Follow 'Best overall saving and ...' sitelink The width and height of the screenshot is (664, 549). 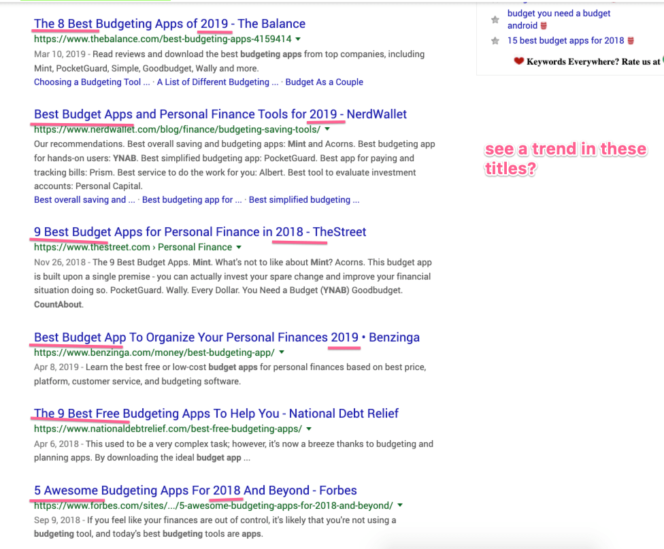pos(84,200)
